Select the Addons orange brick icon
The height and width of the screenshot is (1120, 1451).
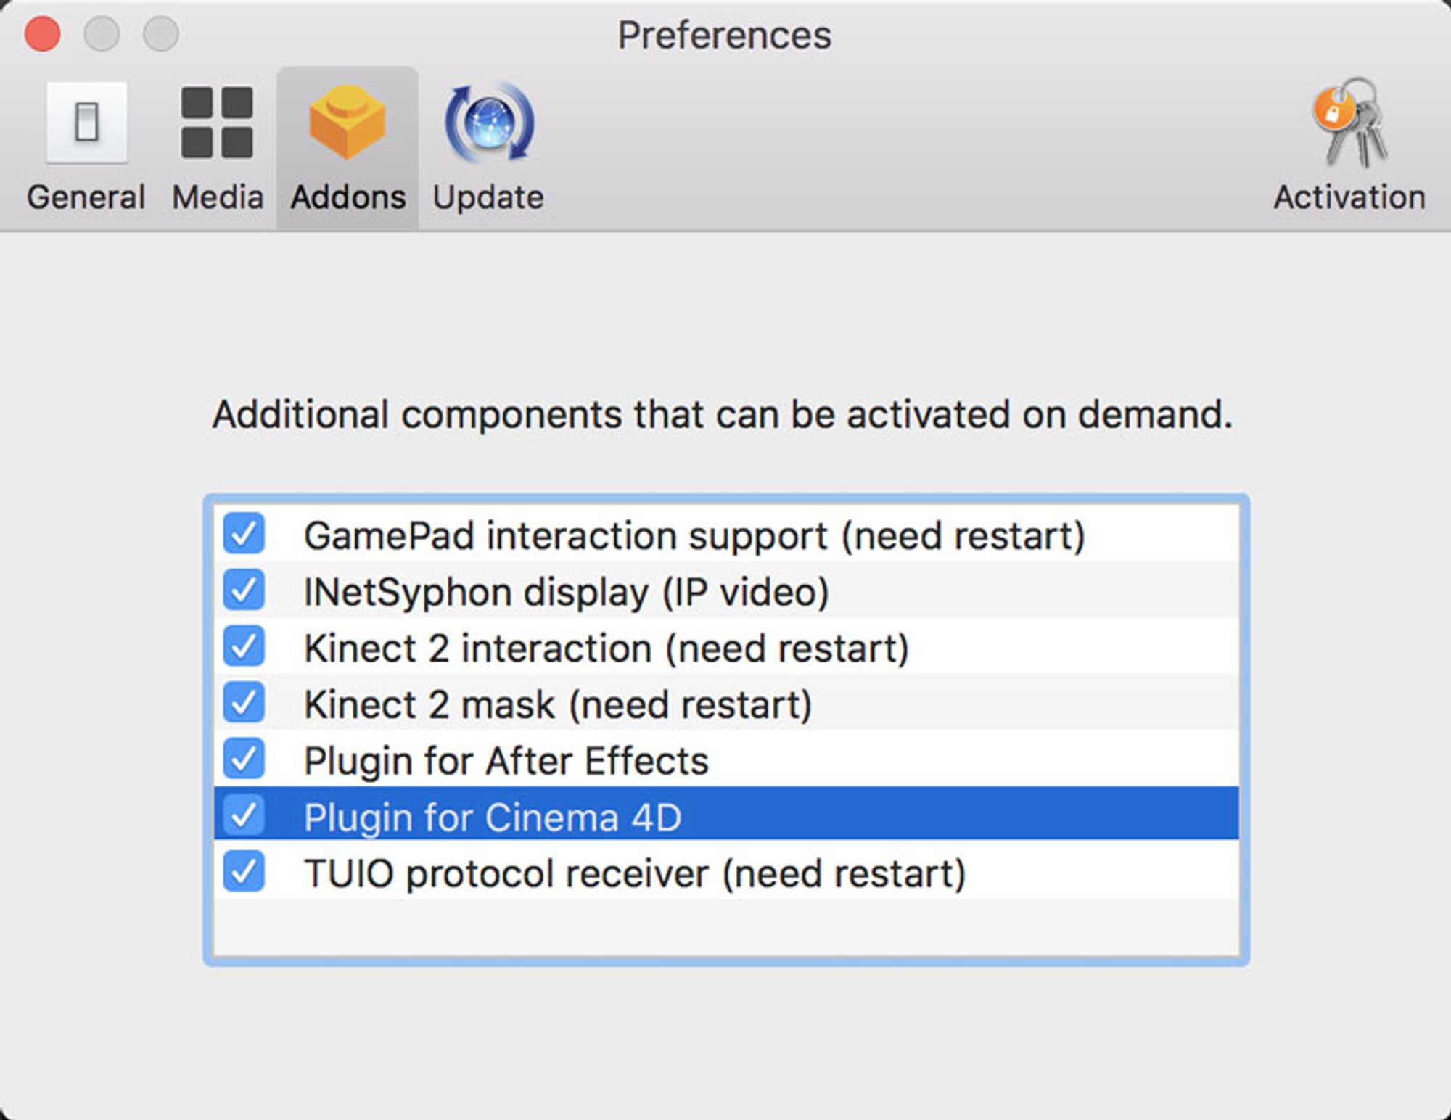[x=347, y=122]
